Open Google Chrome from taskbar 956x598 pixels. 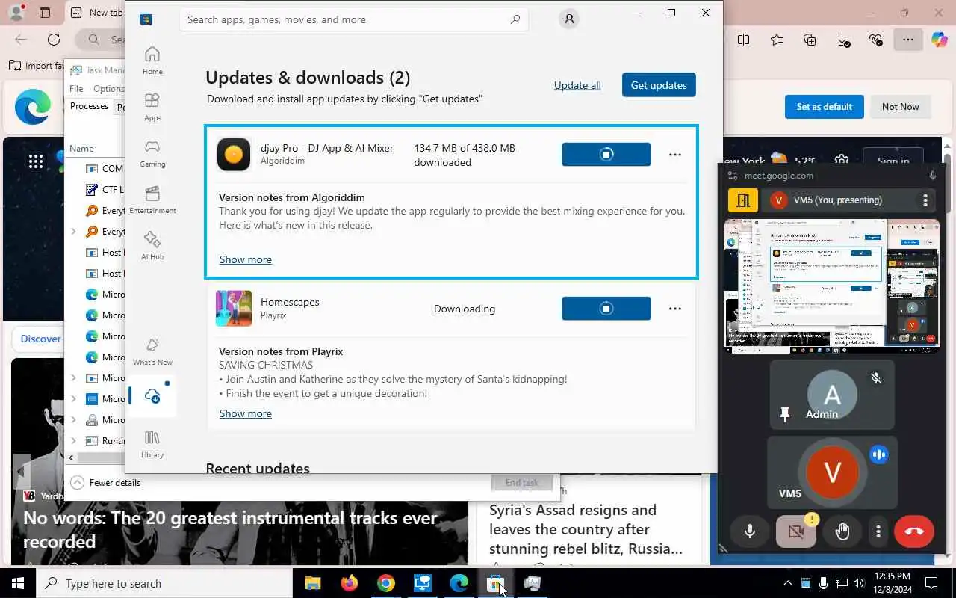(x=385, y=583)
